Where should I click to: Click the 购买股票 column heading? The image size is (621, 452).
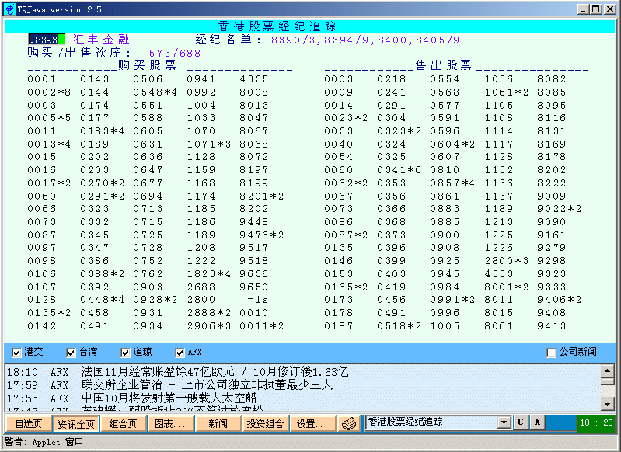147,65
